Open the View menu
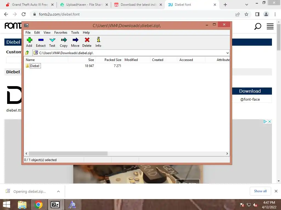 pos(47,33)
